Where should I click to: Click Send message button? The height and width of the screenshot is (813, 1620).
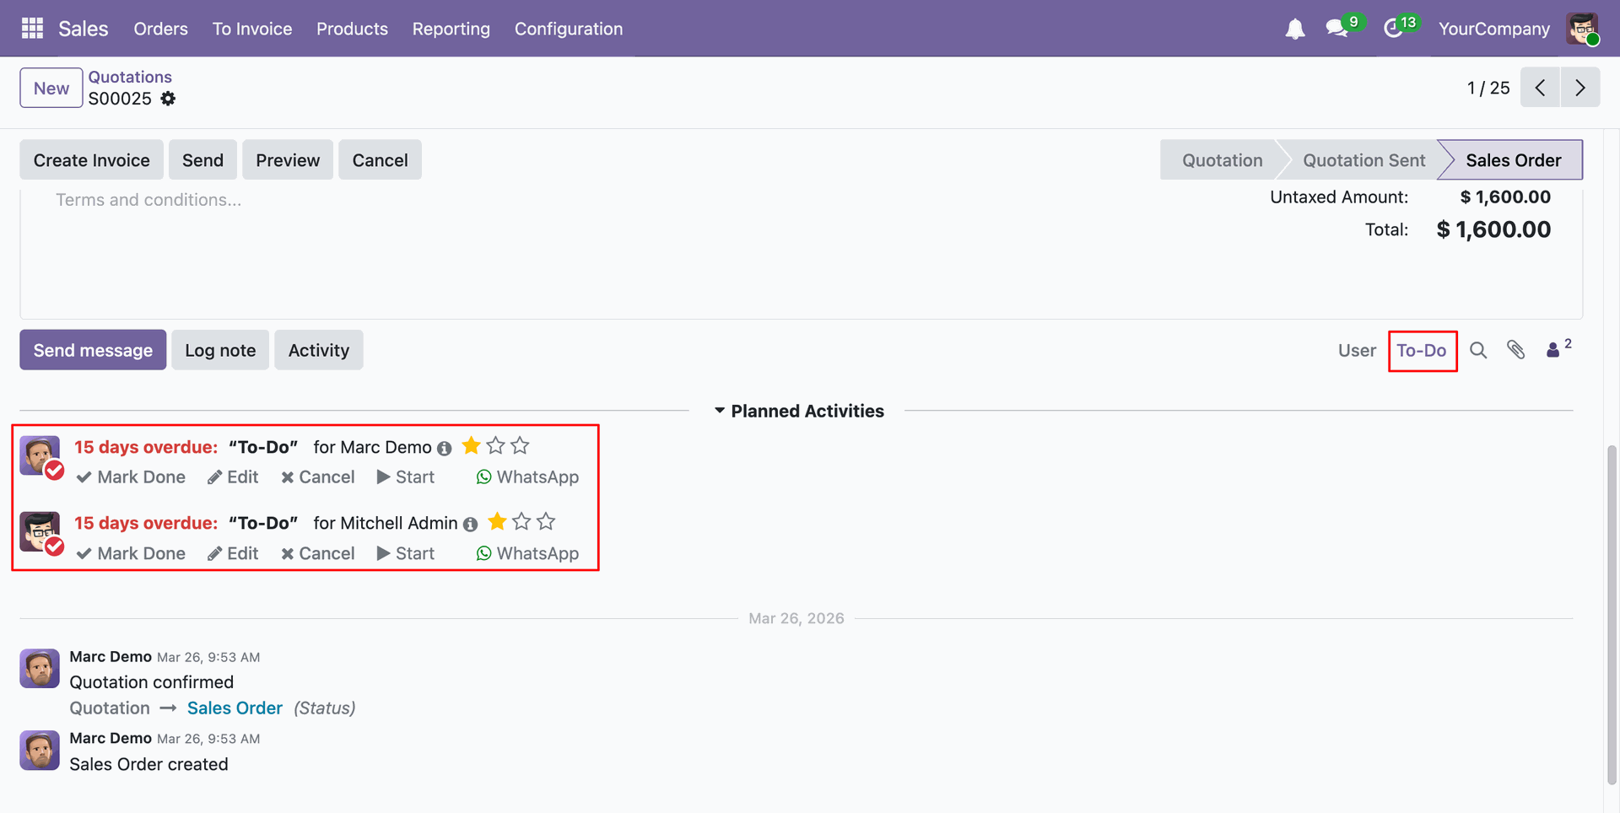pyautogui.click(x=93, y=350)
